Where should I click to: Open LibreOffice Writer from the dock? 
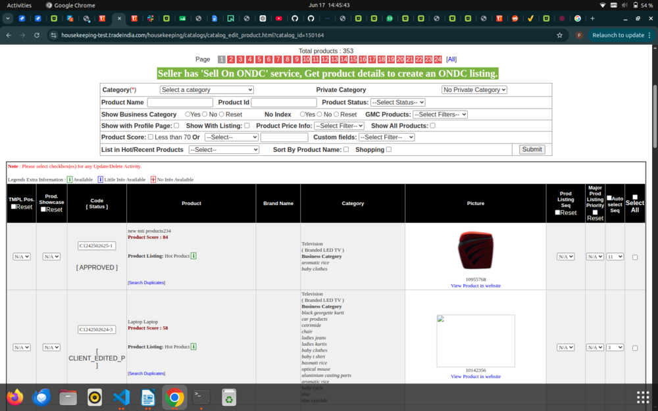(148, 397)
